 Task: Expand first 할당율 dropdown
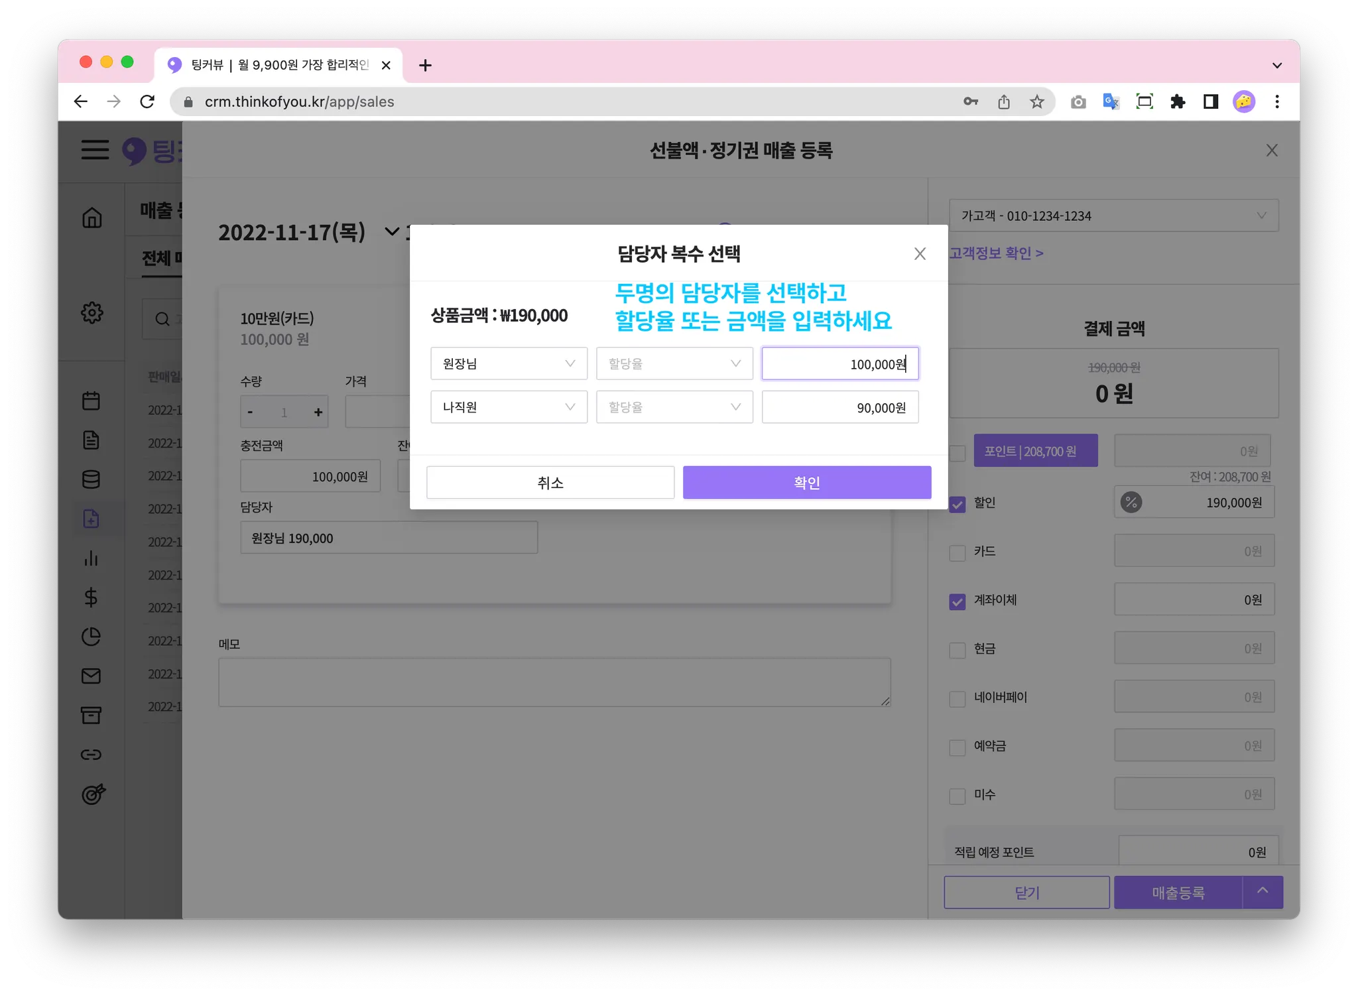pyautogui.click(x=674, y=363)
